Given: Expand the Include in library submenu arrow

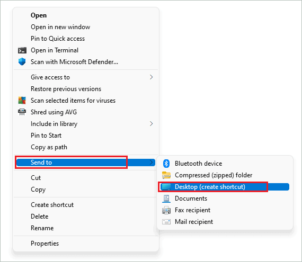Looking at the screenshot, I should coord(152,124).
